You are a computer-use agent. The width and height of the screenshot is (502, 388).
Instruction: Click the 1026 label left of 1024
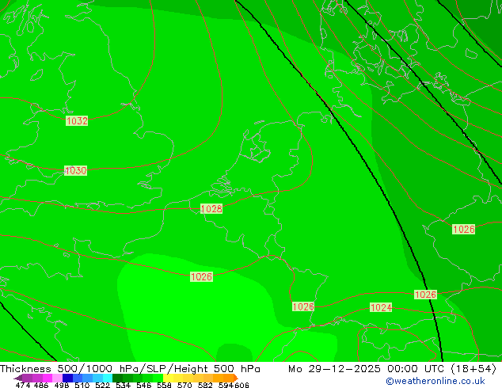tap(303, 306)
